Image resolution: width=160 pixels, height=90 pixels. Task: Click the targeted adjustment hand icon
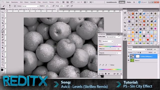click(x=100, y=41)
